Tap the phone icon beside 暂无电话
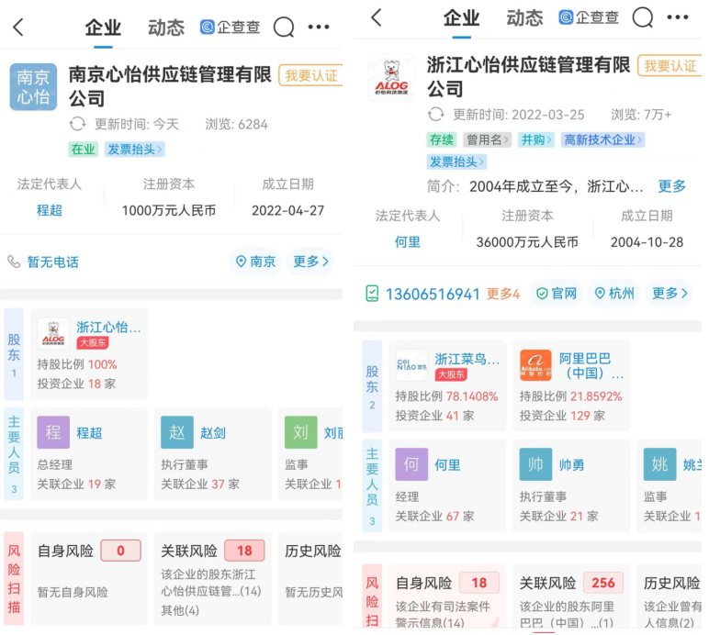 [14, 262]
